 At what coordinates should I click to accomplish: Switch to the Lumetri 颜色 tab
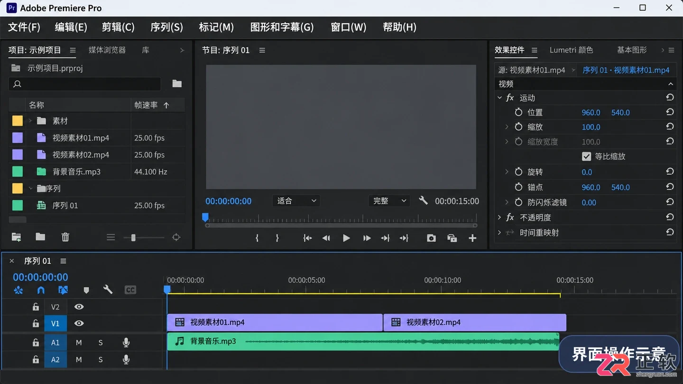tap(571, 50)
